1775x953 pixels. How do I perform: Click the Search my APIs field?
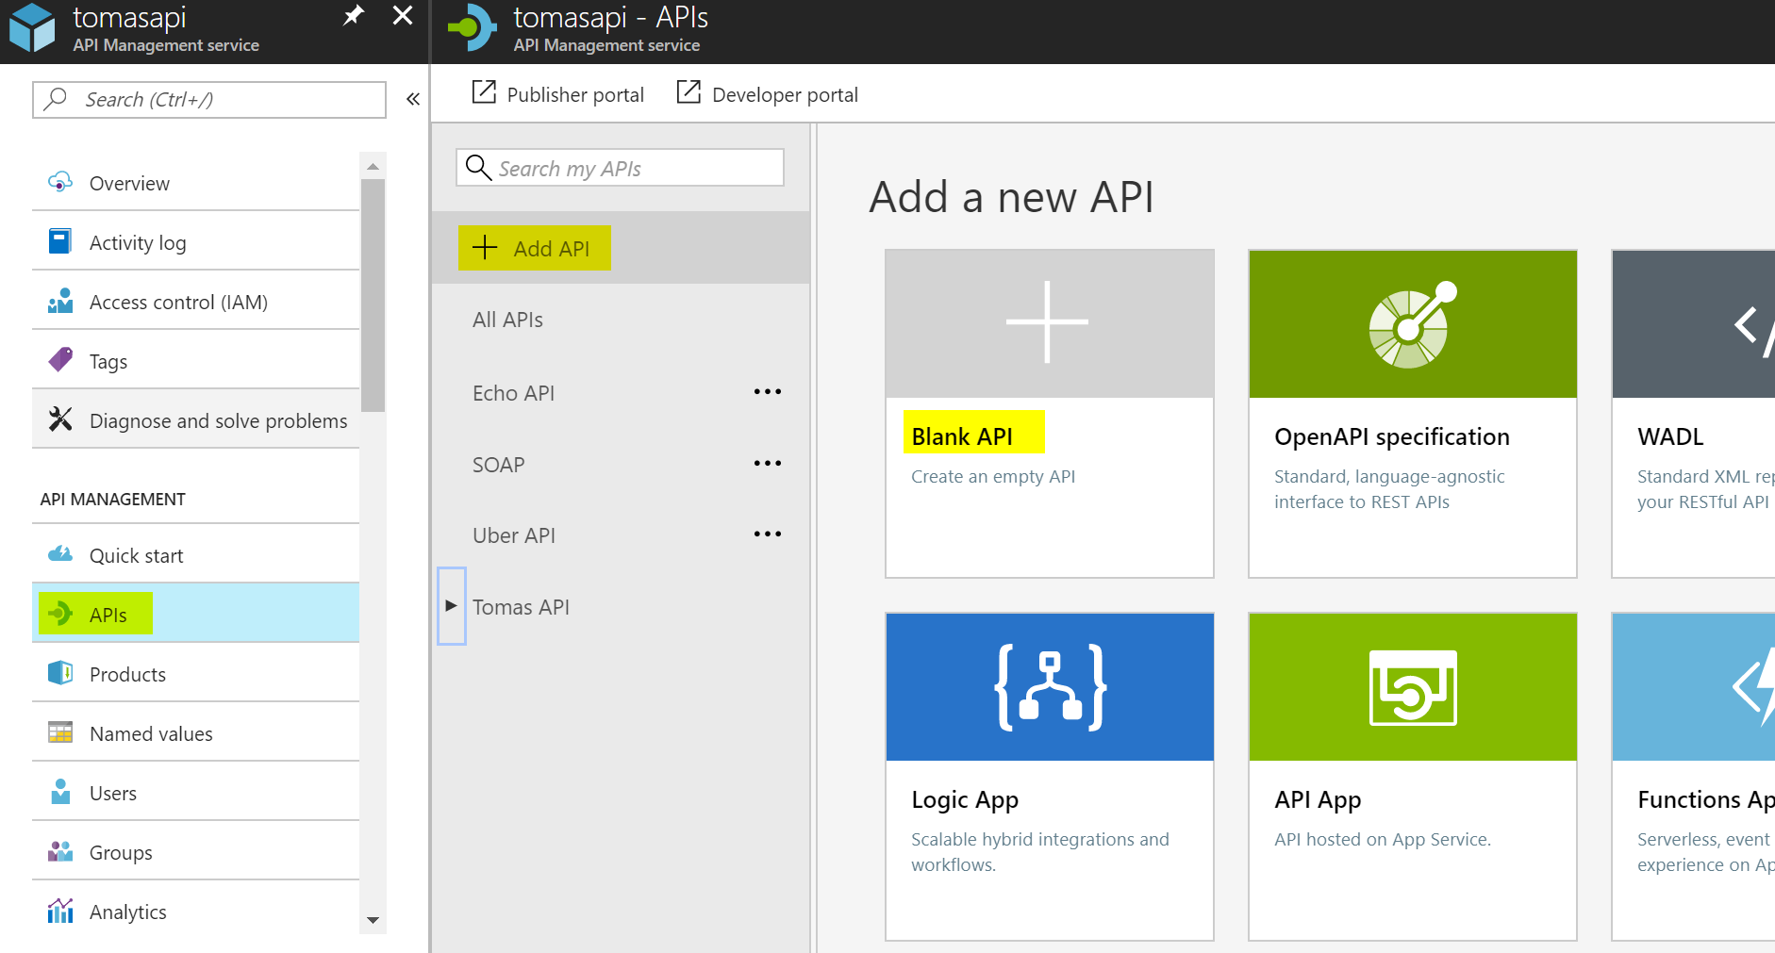pos(620,168)
